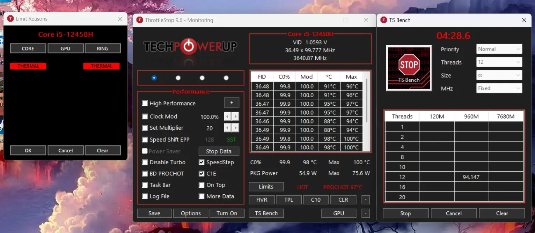Click Cancel in Limit Reasons window
This screenshot has width=535, height=233.
click(65, 150)
